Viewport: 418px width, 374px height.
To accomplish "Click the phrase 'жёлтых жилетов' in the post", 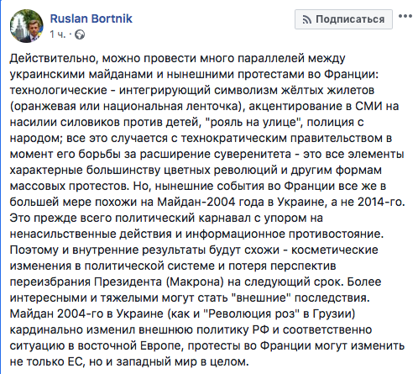I will (x=328, y=90).
